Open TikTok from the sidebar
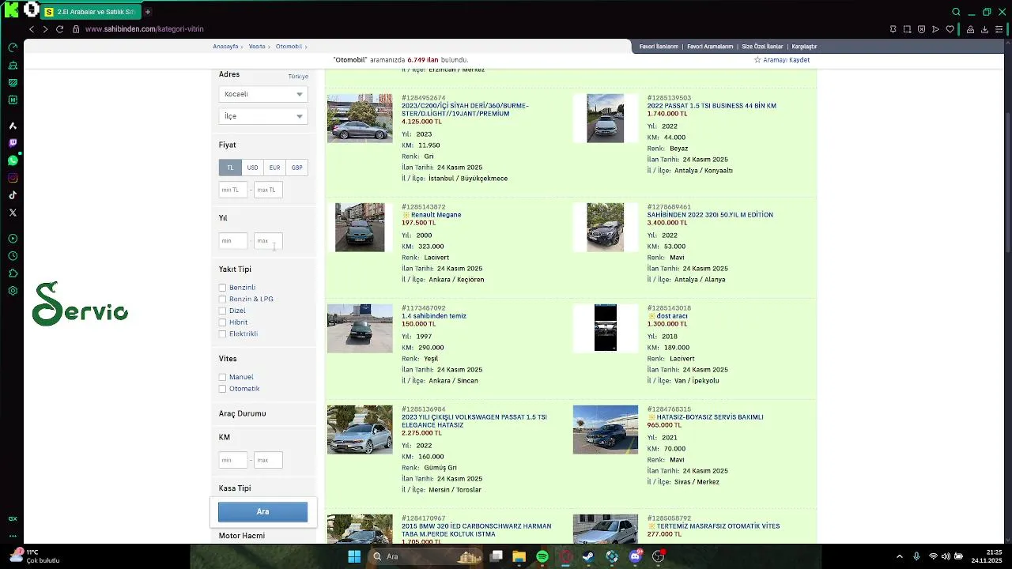The width and height of the screenshot is (1012, 569). (x=13, y=195)
